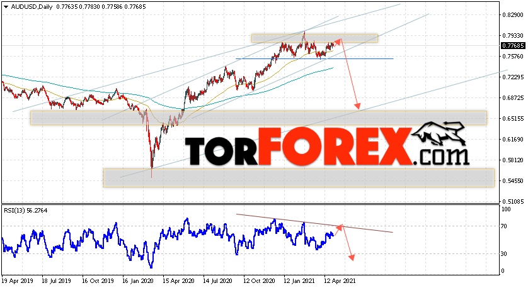The width and height of the screenshot is (528, 288).
Task: Select the price axis value 0.72295
Action: [x=513, y=77]
